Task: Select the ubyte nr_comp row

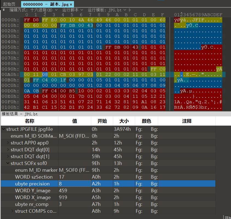Action: coord(32,204)
